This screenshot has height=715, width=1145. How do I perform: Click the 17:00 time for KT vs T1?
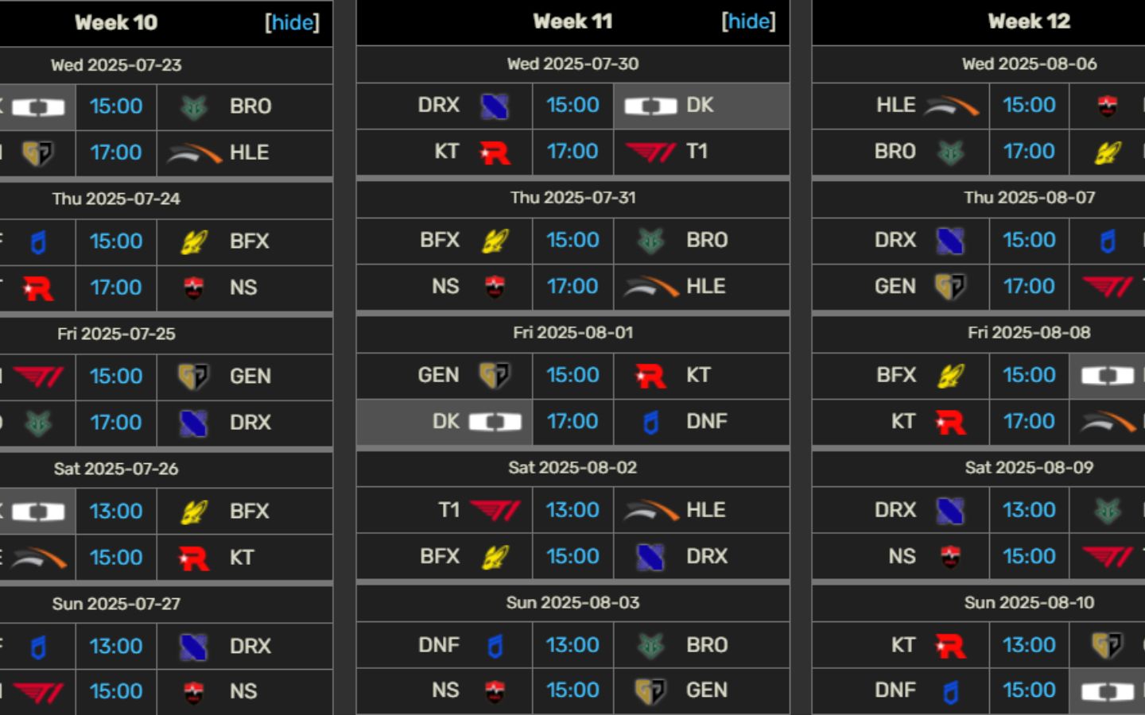pos(572,152)
